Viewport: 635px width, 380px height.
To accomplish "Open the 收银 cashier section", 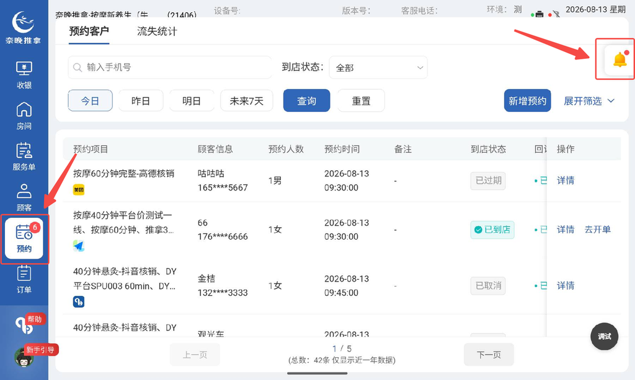I will coord(24,75).
